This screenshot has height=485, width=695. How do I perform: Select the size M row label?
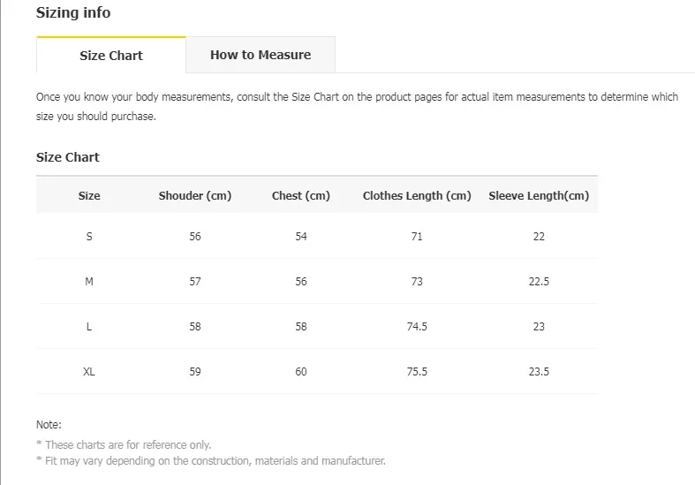[x=89, y=282]
